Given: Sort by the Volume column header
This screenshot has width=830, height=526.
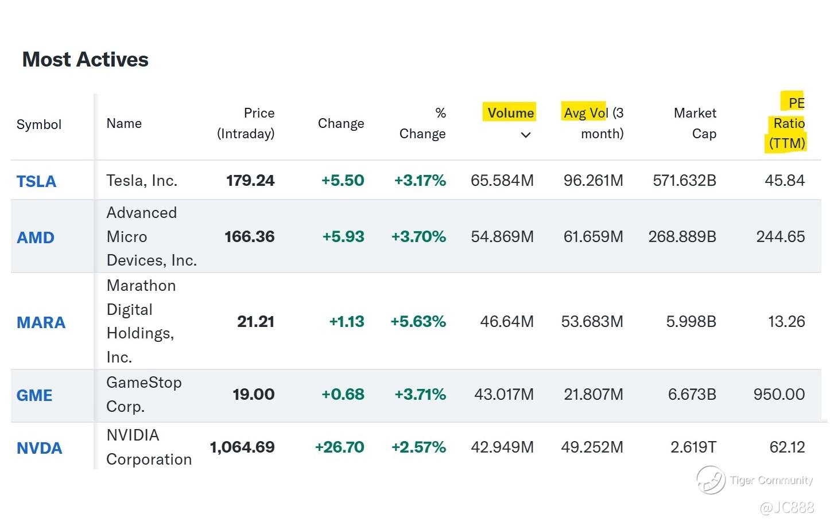Looking at the screenshot, I should [510, 113].
